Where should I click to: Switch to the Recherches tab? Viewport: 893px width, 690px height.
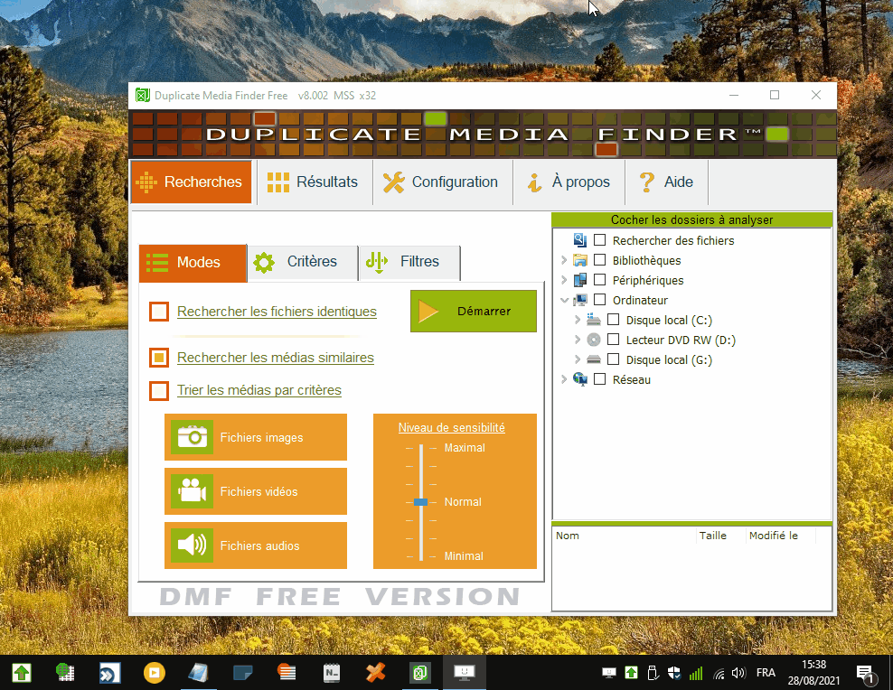tap(192, 182)
